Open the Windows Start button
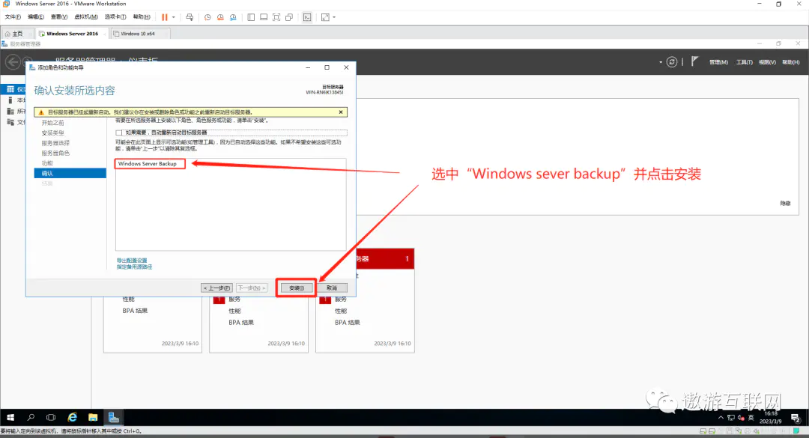Viewport: 809px width, 438px height. coord(10,417)
